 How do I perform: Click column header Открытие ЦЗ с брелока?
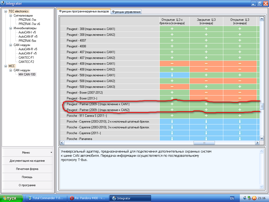(x=174, y=21)
